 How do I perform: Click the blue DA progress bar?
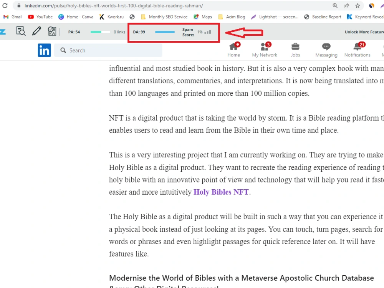click(x=165, y=32)
